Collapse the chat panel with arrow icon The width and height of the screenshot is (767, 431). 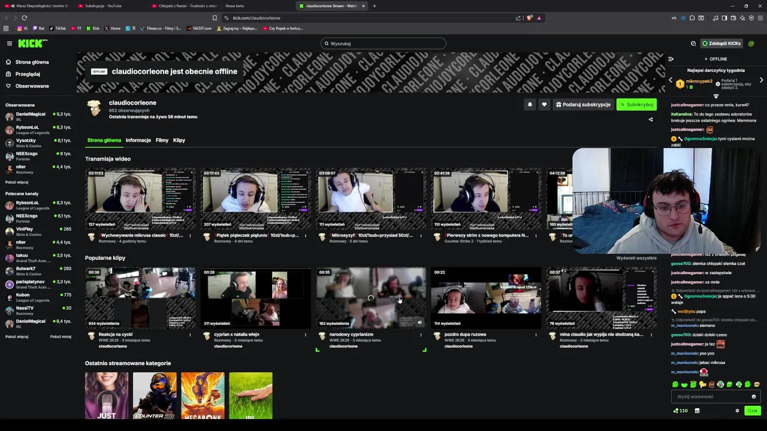(671, 59)
